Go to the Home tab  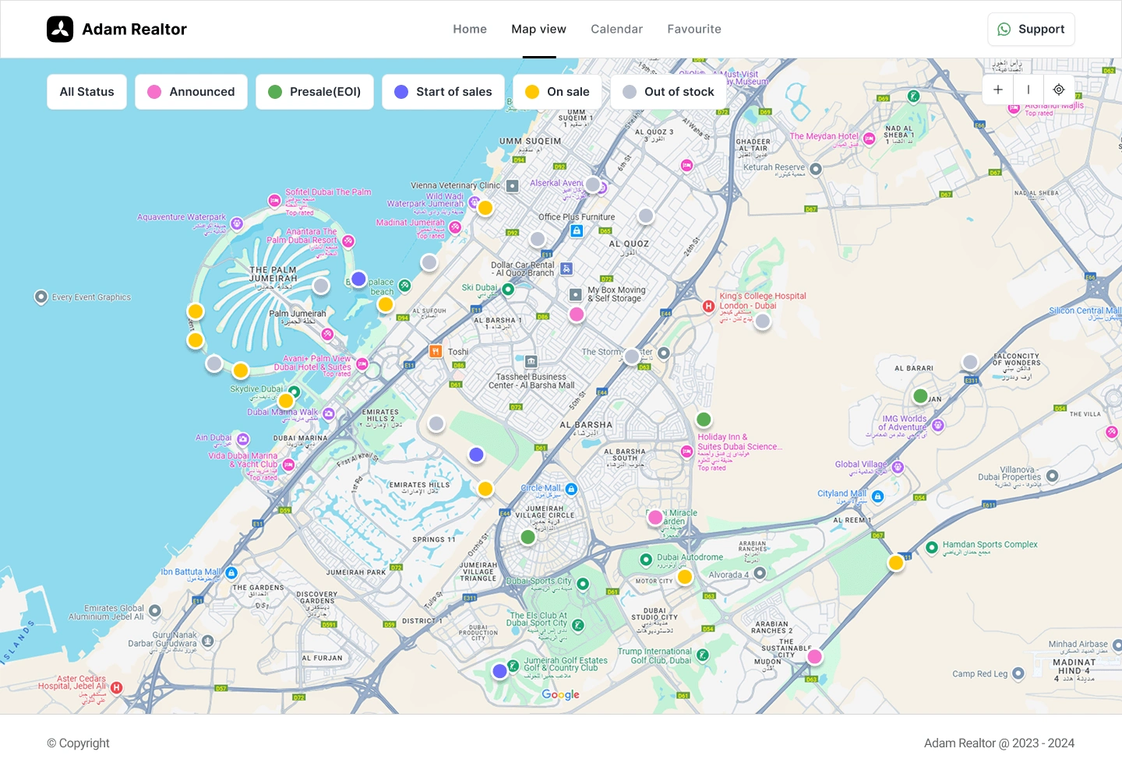pos(470,29)
